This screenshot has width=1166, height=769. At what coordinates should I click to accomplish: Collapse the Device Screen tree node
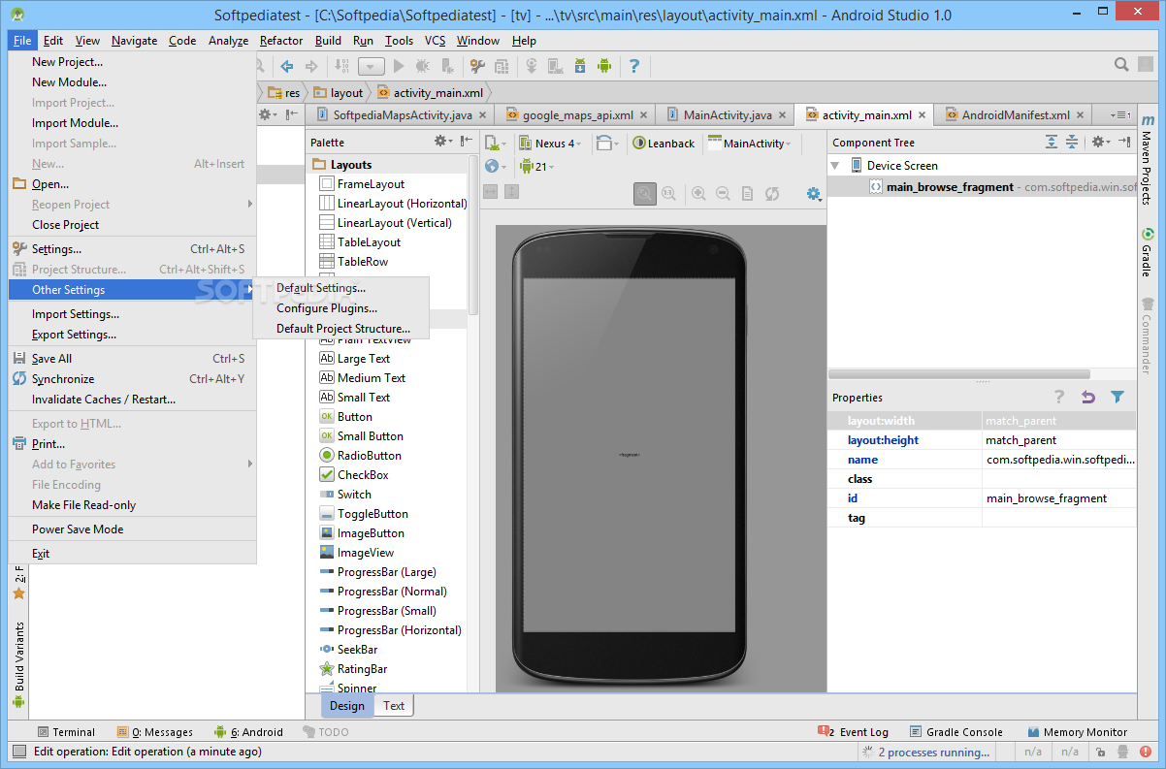(835, 166)
